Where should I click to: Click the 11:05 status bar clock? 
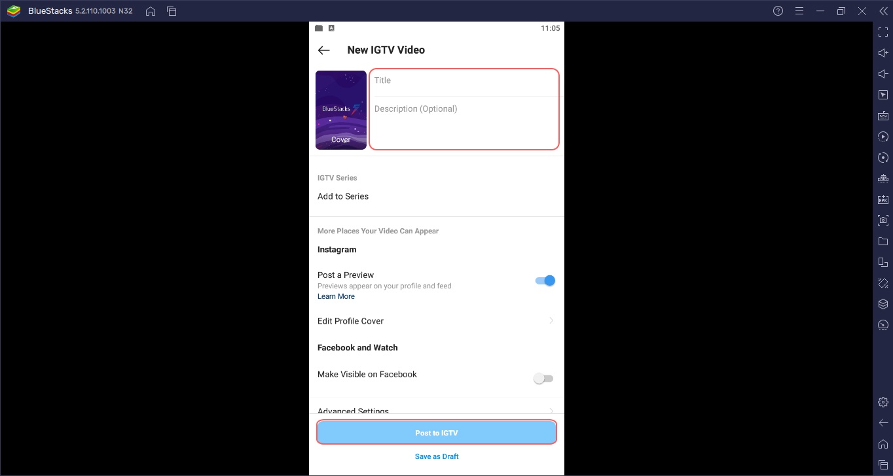tap(550, 28)
